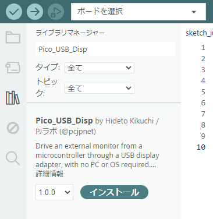Start debugging with the debugger icon
Viewport: 213px width, 219px height.
click(x=56, y=12)
